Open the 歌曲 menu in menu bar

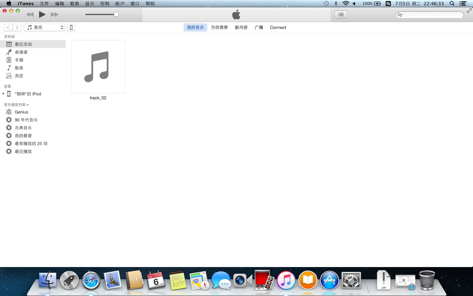(75, 4)
